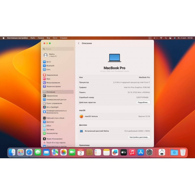
Task: Click date and time in menu bar
Action: pyautogui.click(x=185, y=38)
